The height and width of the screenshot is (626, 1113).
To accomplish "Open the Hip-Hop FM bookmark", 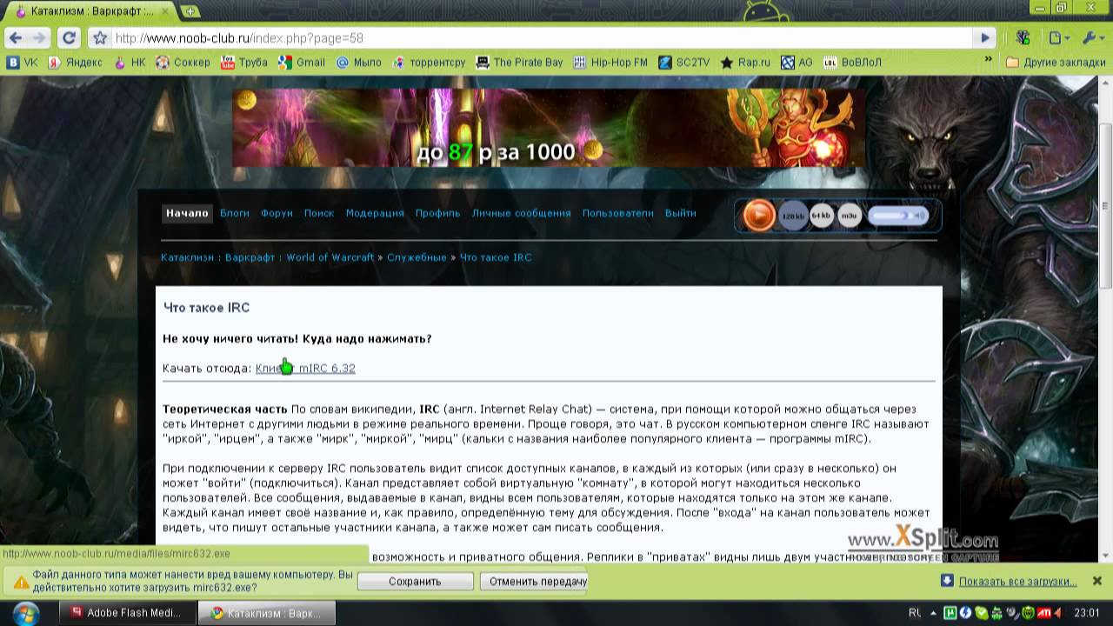I will 610,63.
